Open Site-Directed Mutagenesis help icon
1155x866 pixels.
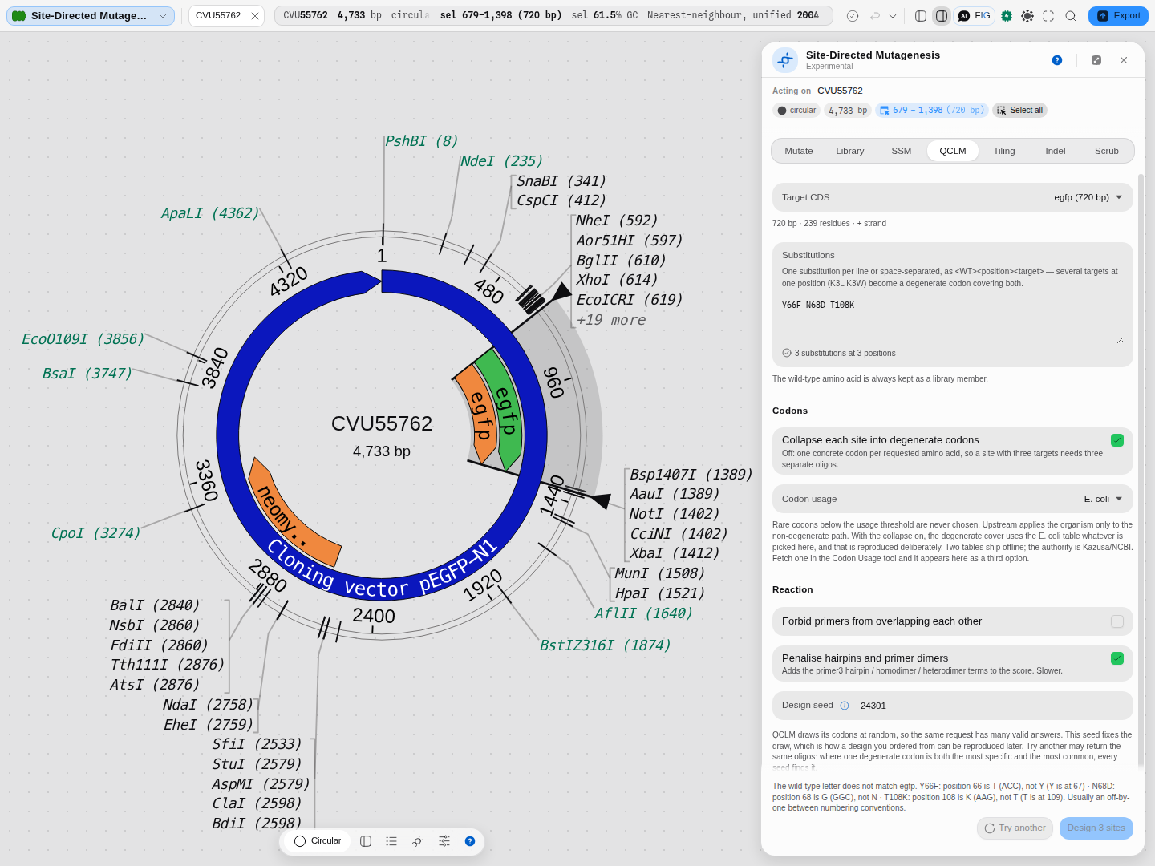(x=1057, y=60)
